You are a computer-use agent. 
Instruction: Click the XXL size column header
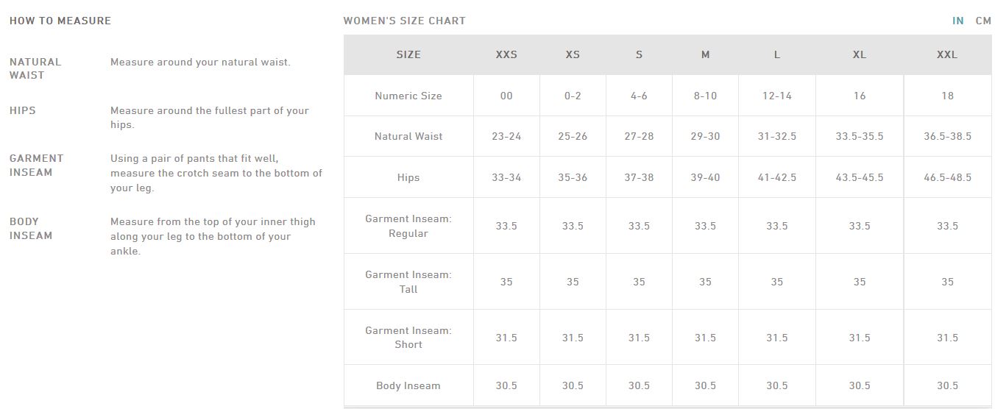click(x=947, y=54)
